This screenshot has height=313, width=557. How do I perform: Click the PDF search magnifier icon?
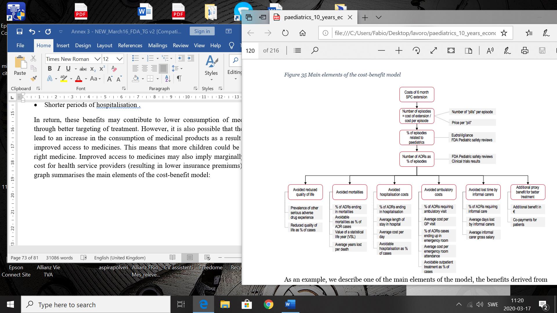pos(315,51)
